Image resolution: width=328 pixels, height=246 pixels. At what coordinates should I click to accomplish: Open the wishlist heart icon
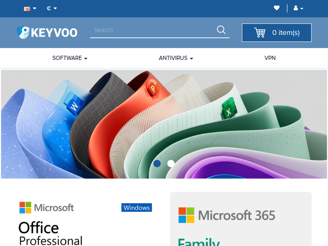276,8
